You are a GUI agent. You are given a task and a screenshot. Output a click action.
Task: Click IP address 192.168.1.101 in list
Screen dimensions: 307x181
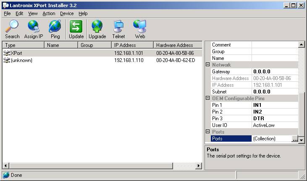[x=129, y=53]
